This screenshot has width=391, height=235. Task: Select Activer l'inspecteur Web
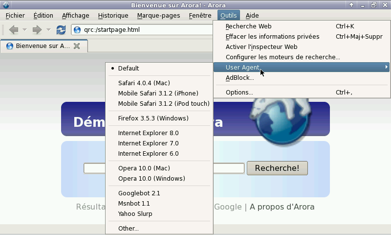click(302, 47)
